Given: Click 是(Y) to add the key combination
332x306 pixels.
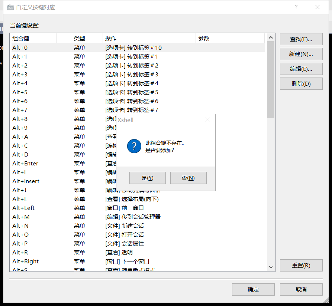Looking at the screenshot, I should click(x=147, y=178).
